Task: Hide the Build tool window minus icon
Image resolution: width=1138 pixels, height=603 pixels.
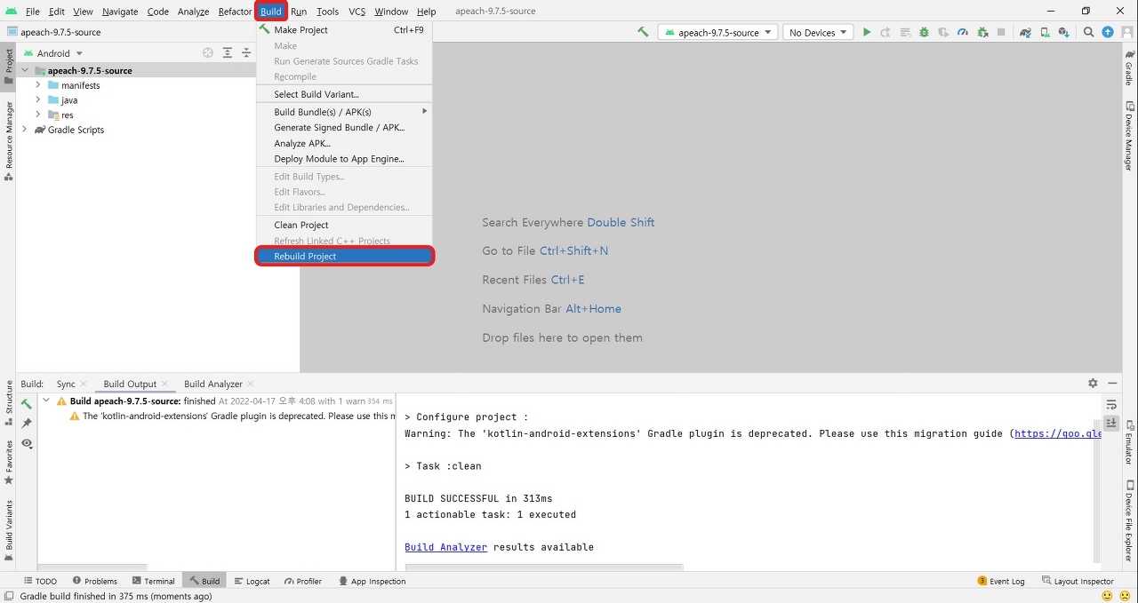Action: click(x=1112, y=384)
